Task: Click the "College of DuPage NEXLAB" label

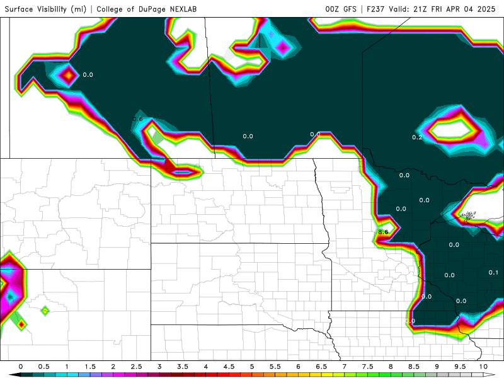Action: [147, 9]
